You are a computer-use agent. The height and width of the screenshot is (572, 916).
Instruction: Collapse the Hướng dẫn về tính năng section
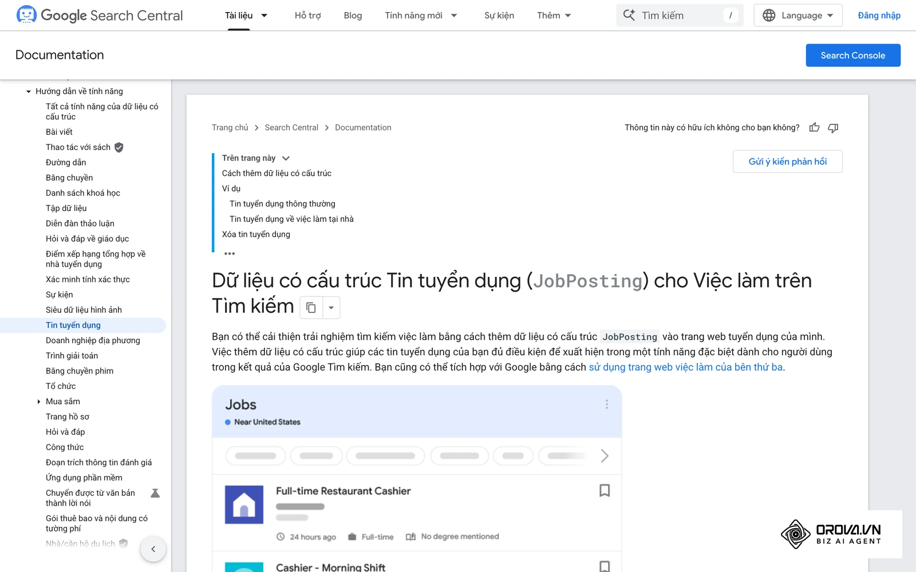29,92
